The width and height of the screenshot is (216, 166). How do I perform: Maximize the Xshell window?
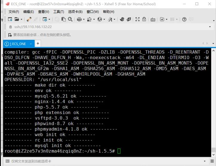197,4
